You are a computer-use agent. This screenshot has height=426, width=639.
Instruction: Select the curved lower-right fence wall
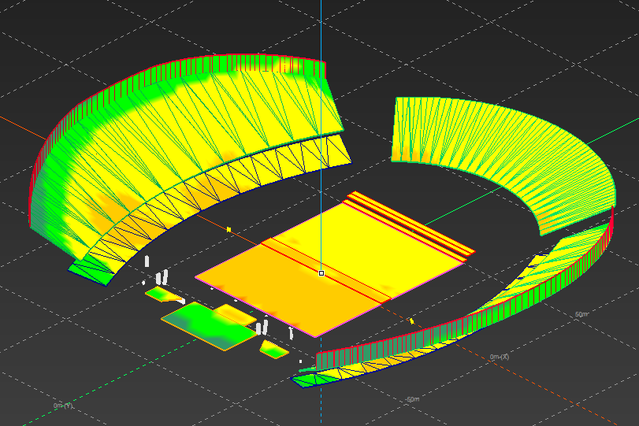[473, 313]
